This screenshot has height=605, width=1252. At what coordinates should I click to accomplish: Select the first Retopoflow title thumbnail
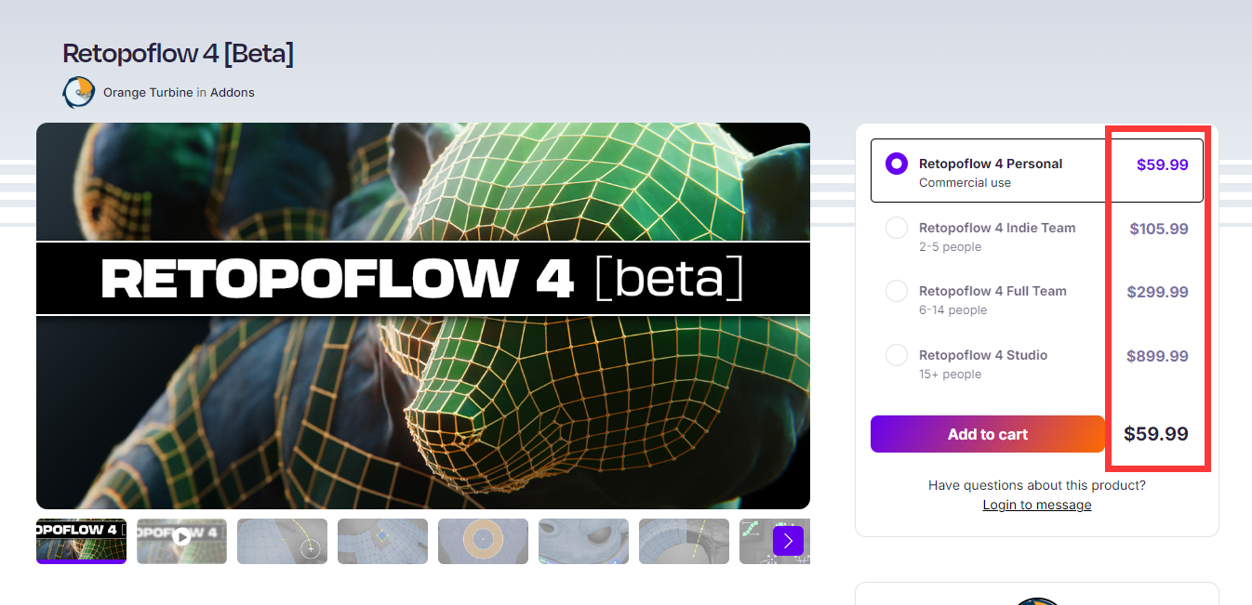tap(81, 541)
